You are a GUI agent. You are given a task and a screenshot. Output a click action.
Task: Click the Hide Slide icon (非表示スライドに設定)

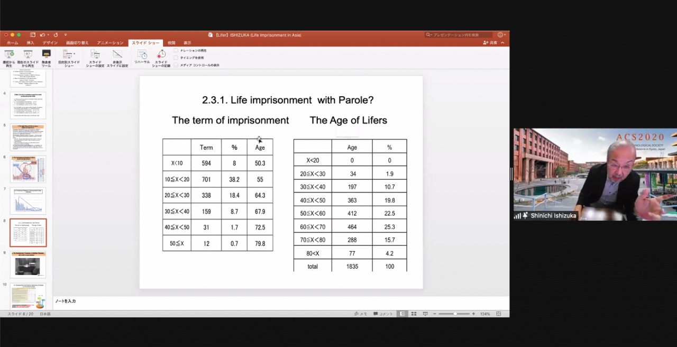[117, 57]
